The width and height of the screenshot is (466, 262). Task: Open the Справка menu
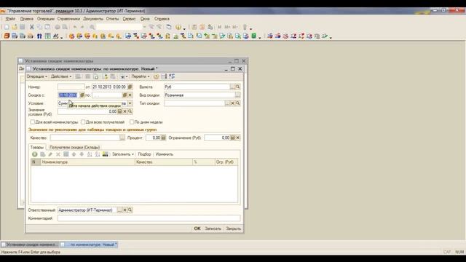click(x=162, y=19)
